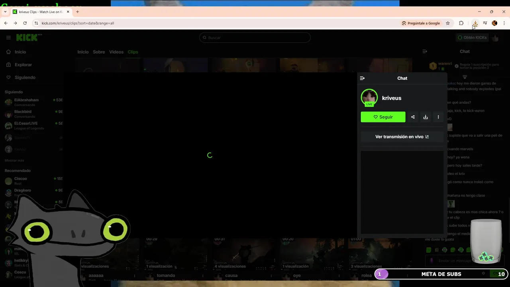Open the aaaaaa clip options menu

coord(135,275)
